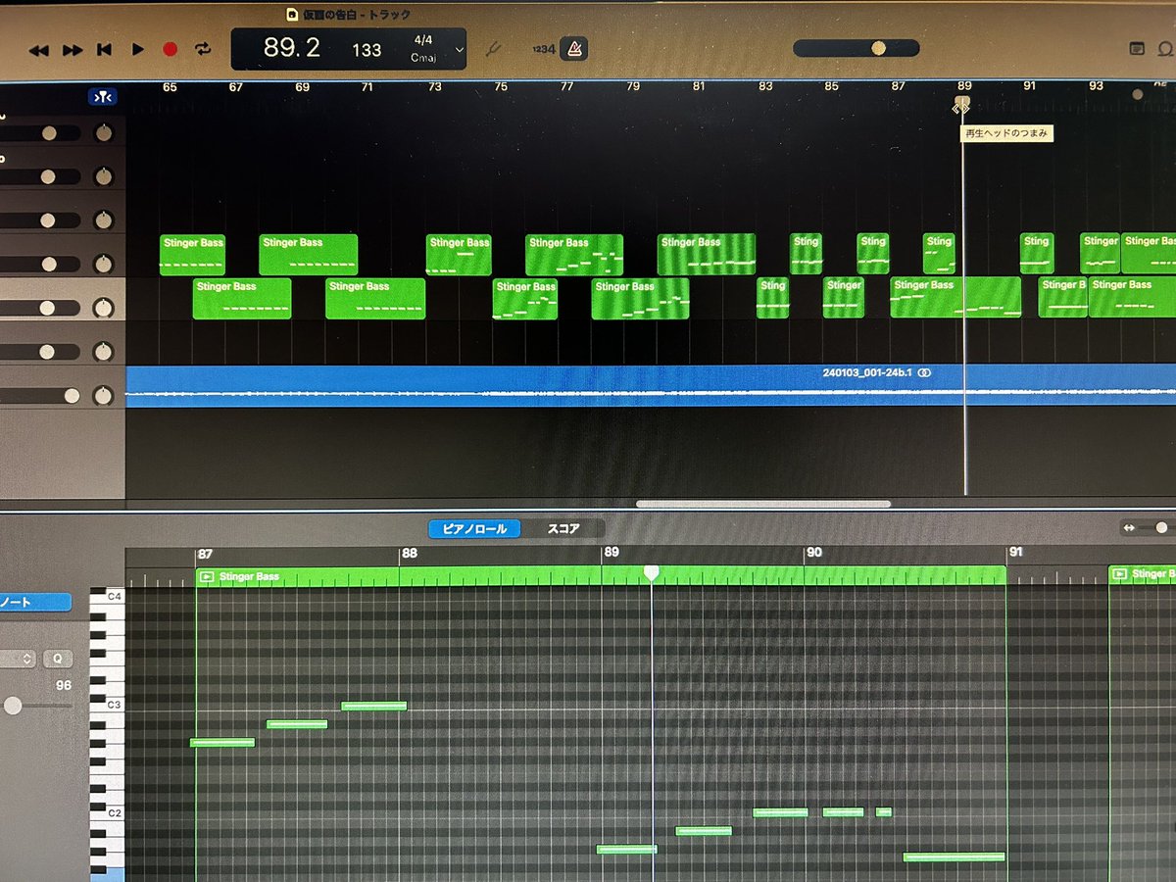Click the Cmaj key signature

(x=423, y=58)
